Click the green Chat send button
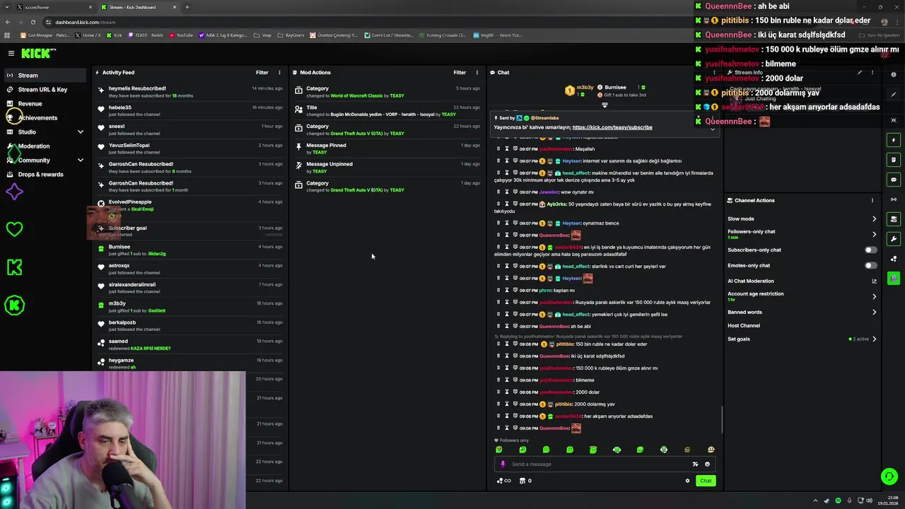Screen dimensions: 905x509 tap(706, 481)
